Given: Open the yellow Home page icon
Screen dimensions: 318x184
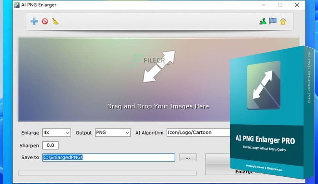Looking at the screenshot, I should pyautogui.click(x=283, y=21).
